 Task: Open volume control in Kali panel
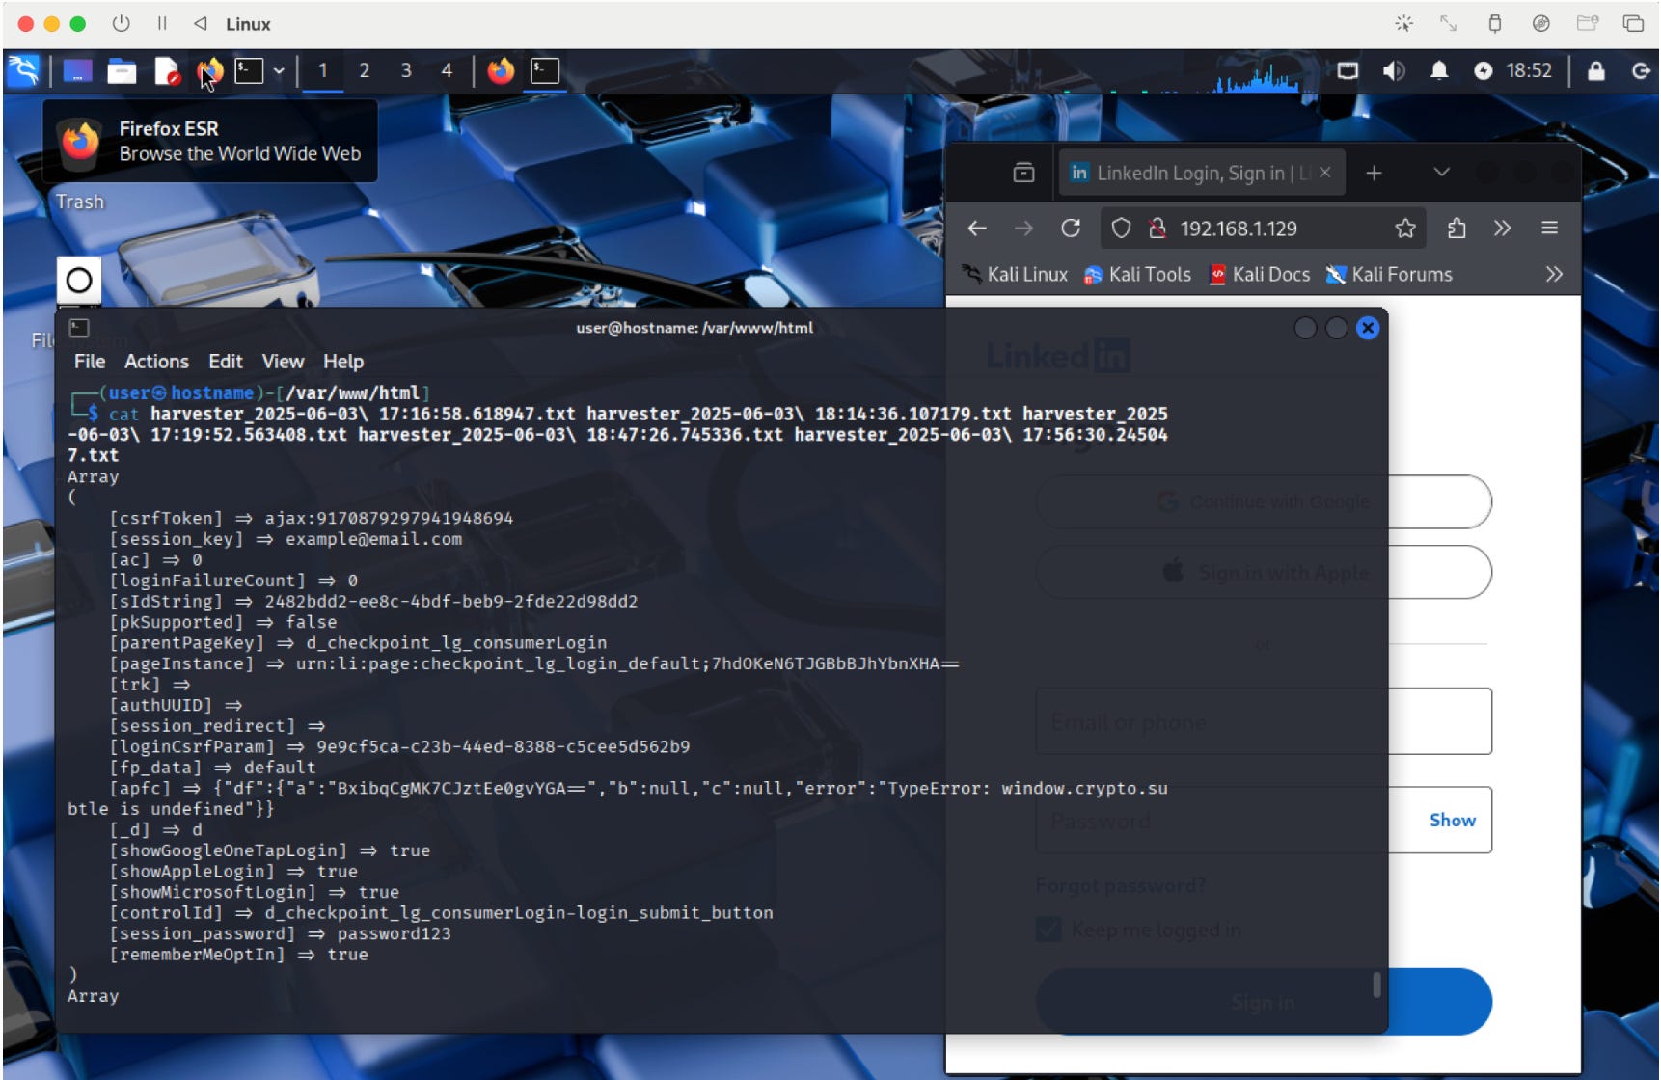(x=1394, y=70)
